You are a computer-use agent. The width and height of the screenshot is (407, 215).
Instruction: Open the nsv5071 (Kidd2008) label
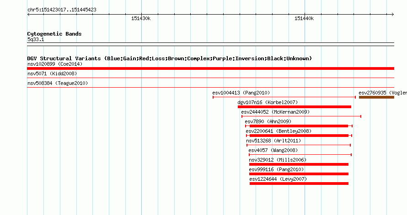coord(52,73)
